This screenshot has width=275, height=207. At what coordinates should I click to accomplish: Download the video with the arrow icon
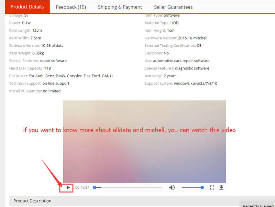click(221, 187)
